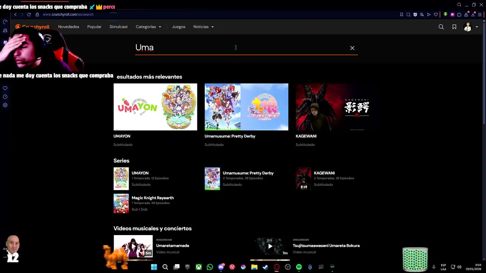Viewport: 486px width, 273px height.
Task: Clear the search with the X button
Action: click(x=352, y=48)
